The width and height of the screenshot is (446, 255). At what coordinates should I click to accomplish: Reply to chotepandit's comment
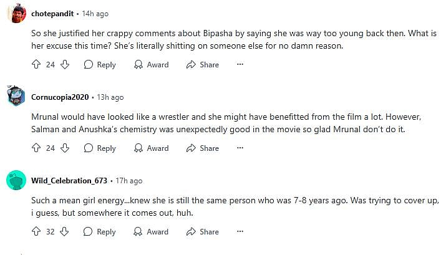(100, 65)
